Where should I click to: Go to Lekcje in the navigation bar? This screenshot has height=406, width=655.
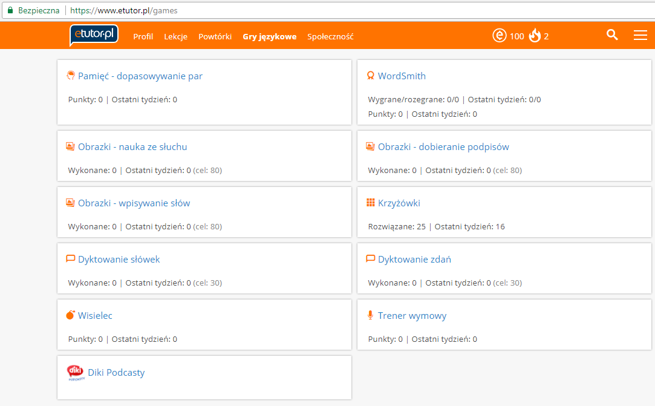tap(175, 36)
